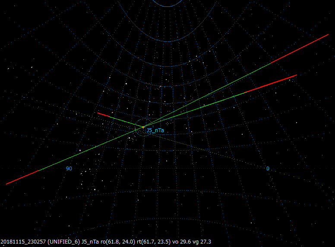335x247 pixels.
Task: Click the vo 29.6 value
Action: point(182,242)
